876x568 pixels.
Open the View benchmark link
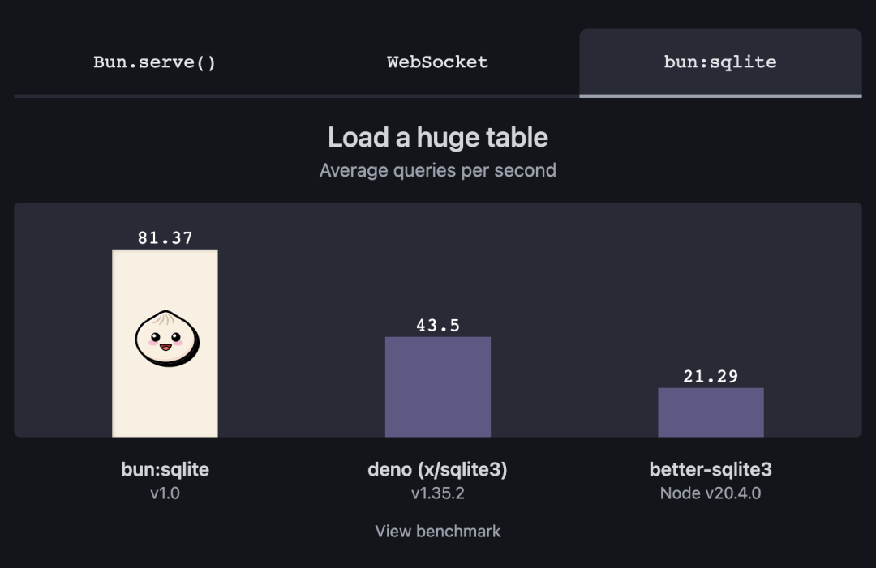pos(437,531)
